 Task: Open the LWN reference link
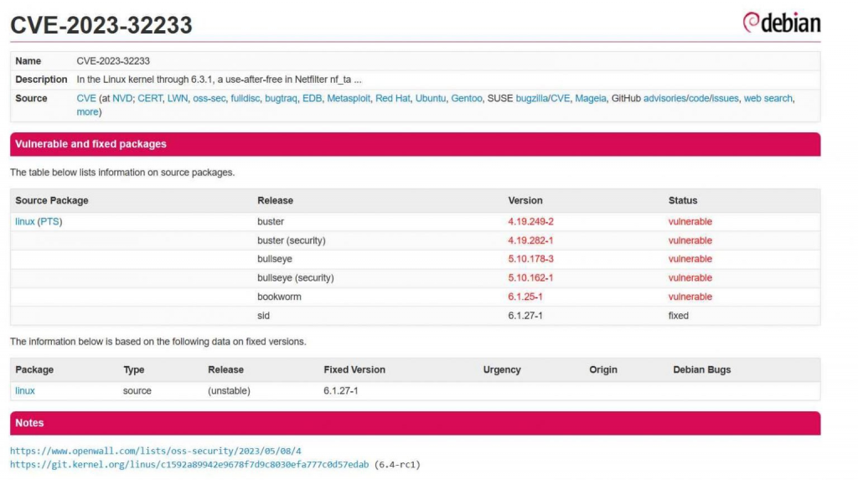pyautogui.click(x=178, y=98)
